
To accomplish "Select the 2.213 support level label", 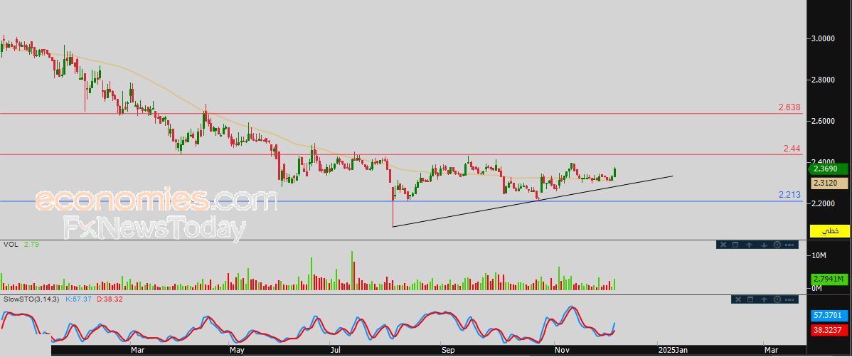I will pyautogui.click(x=789, y=195).
